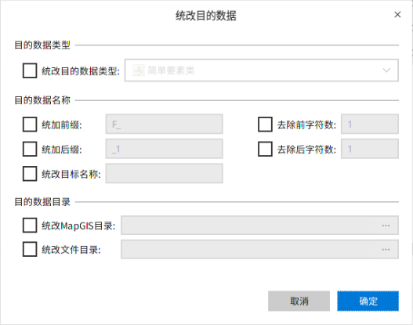Enable the 统改目的数据类型 checkbox
Image resolution: width=413 pixels, height=325 pixels.
pyautogui.click(x=30, y=70)
